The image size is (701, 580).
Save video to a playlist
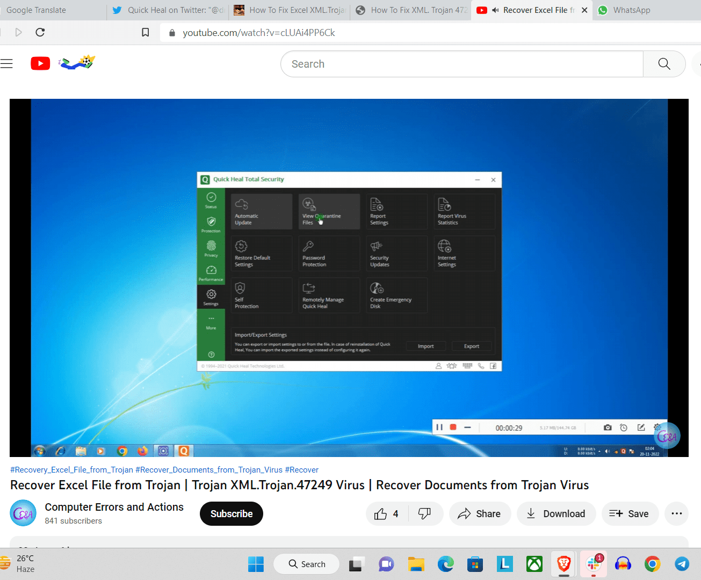(628, 514)
